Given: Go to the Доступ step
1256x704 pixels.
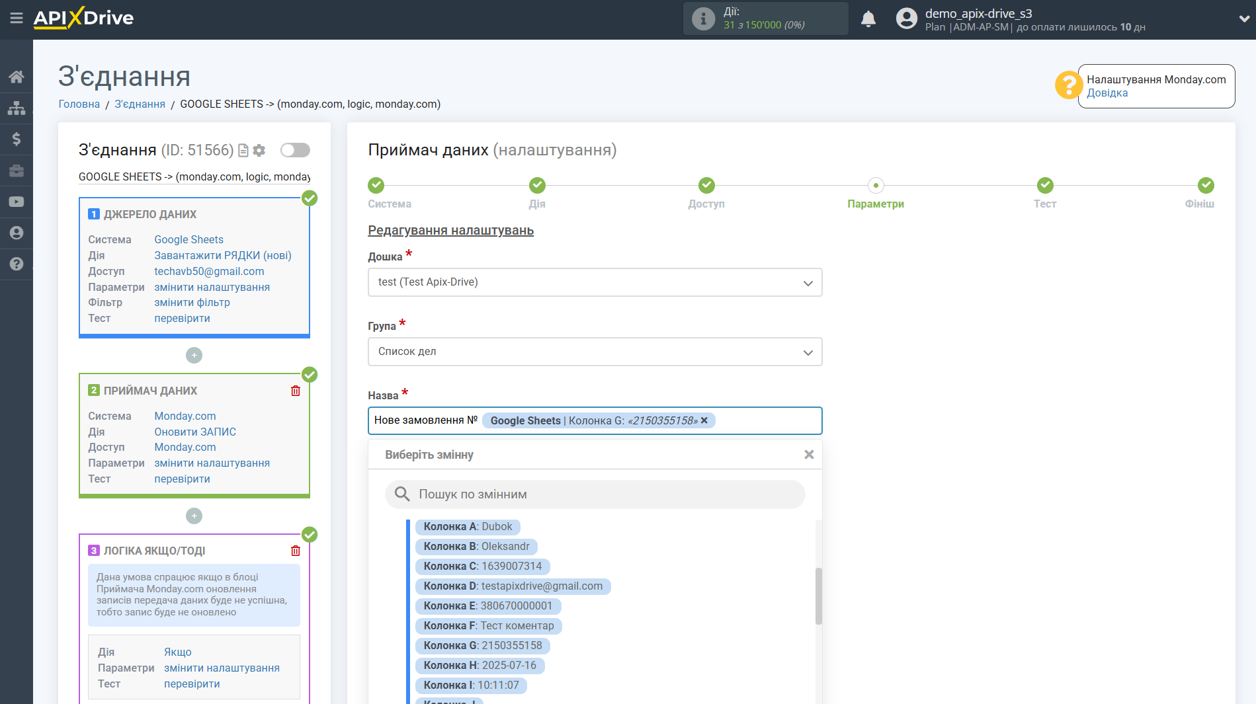Looking at the screenshot, I should [x=706, y=185].
